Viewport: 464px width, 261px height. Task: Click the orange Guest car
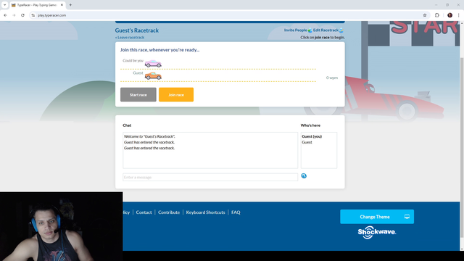[153, 76]
